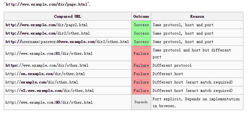Click the red Failure cell for port 81
The image size is (248, 114).
click(141, 53)
